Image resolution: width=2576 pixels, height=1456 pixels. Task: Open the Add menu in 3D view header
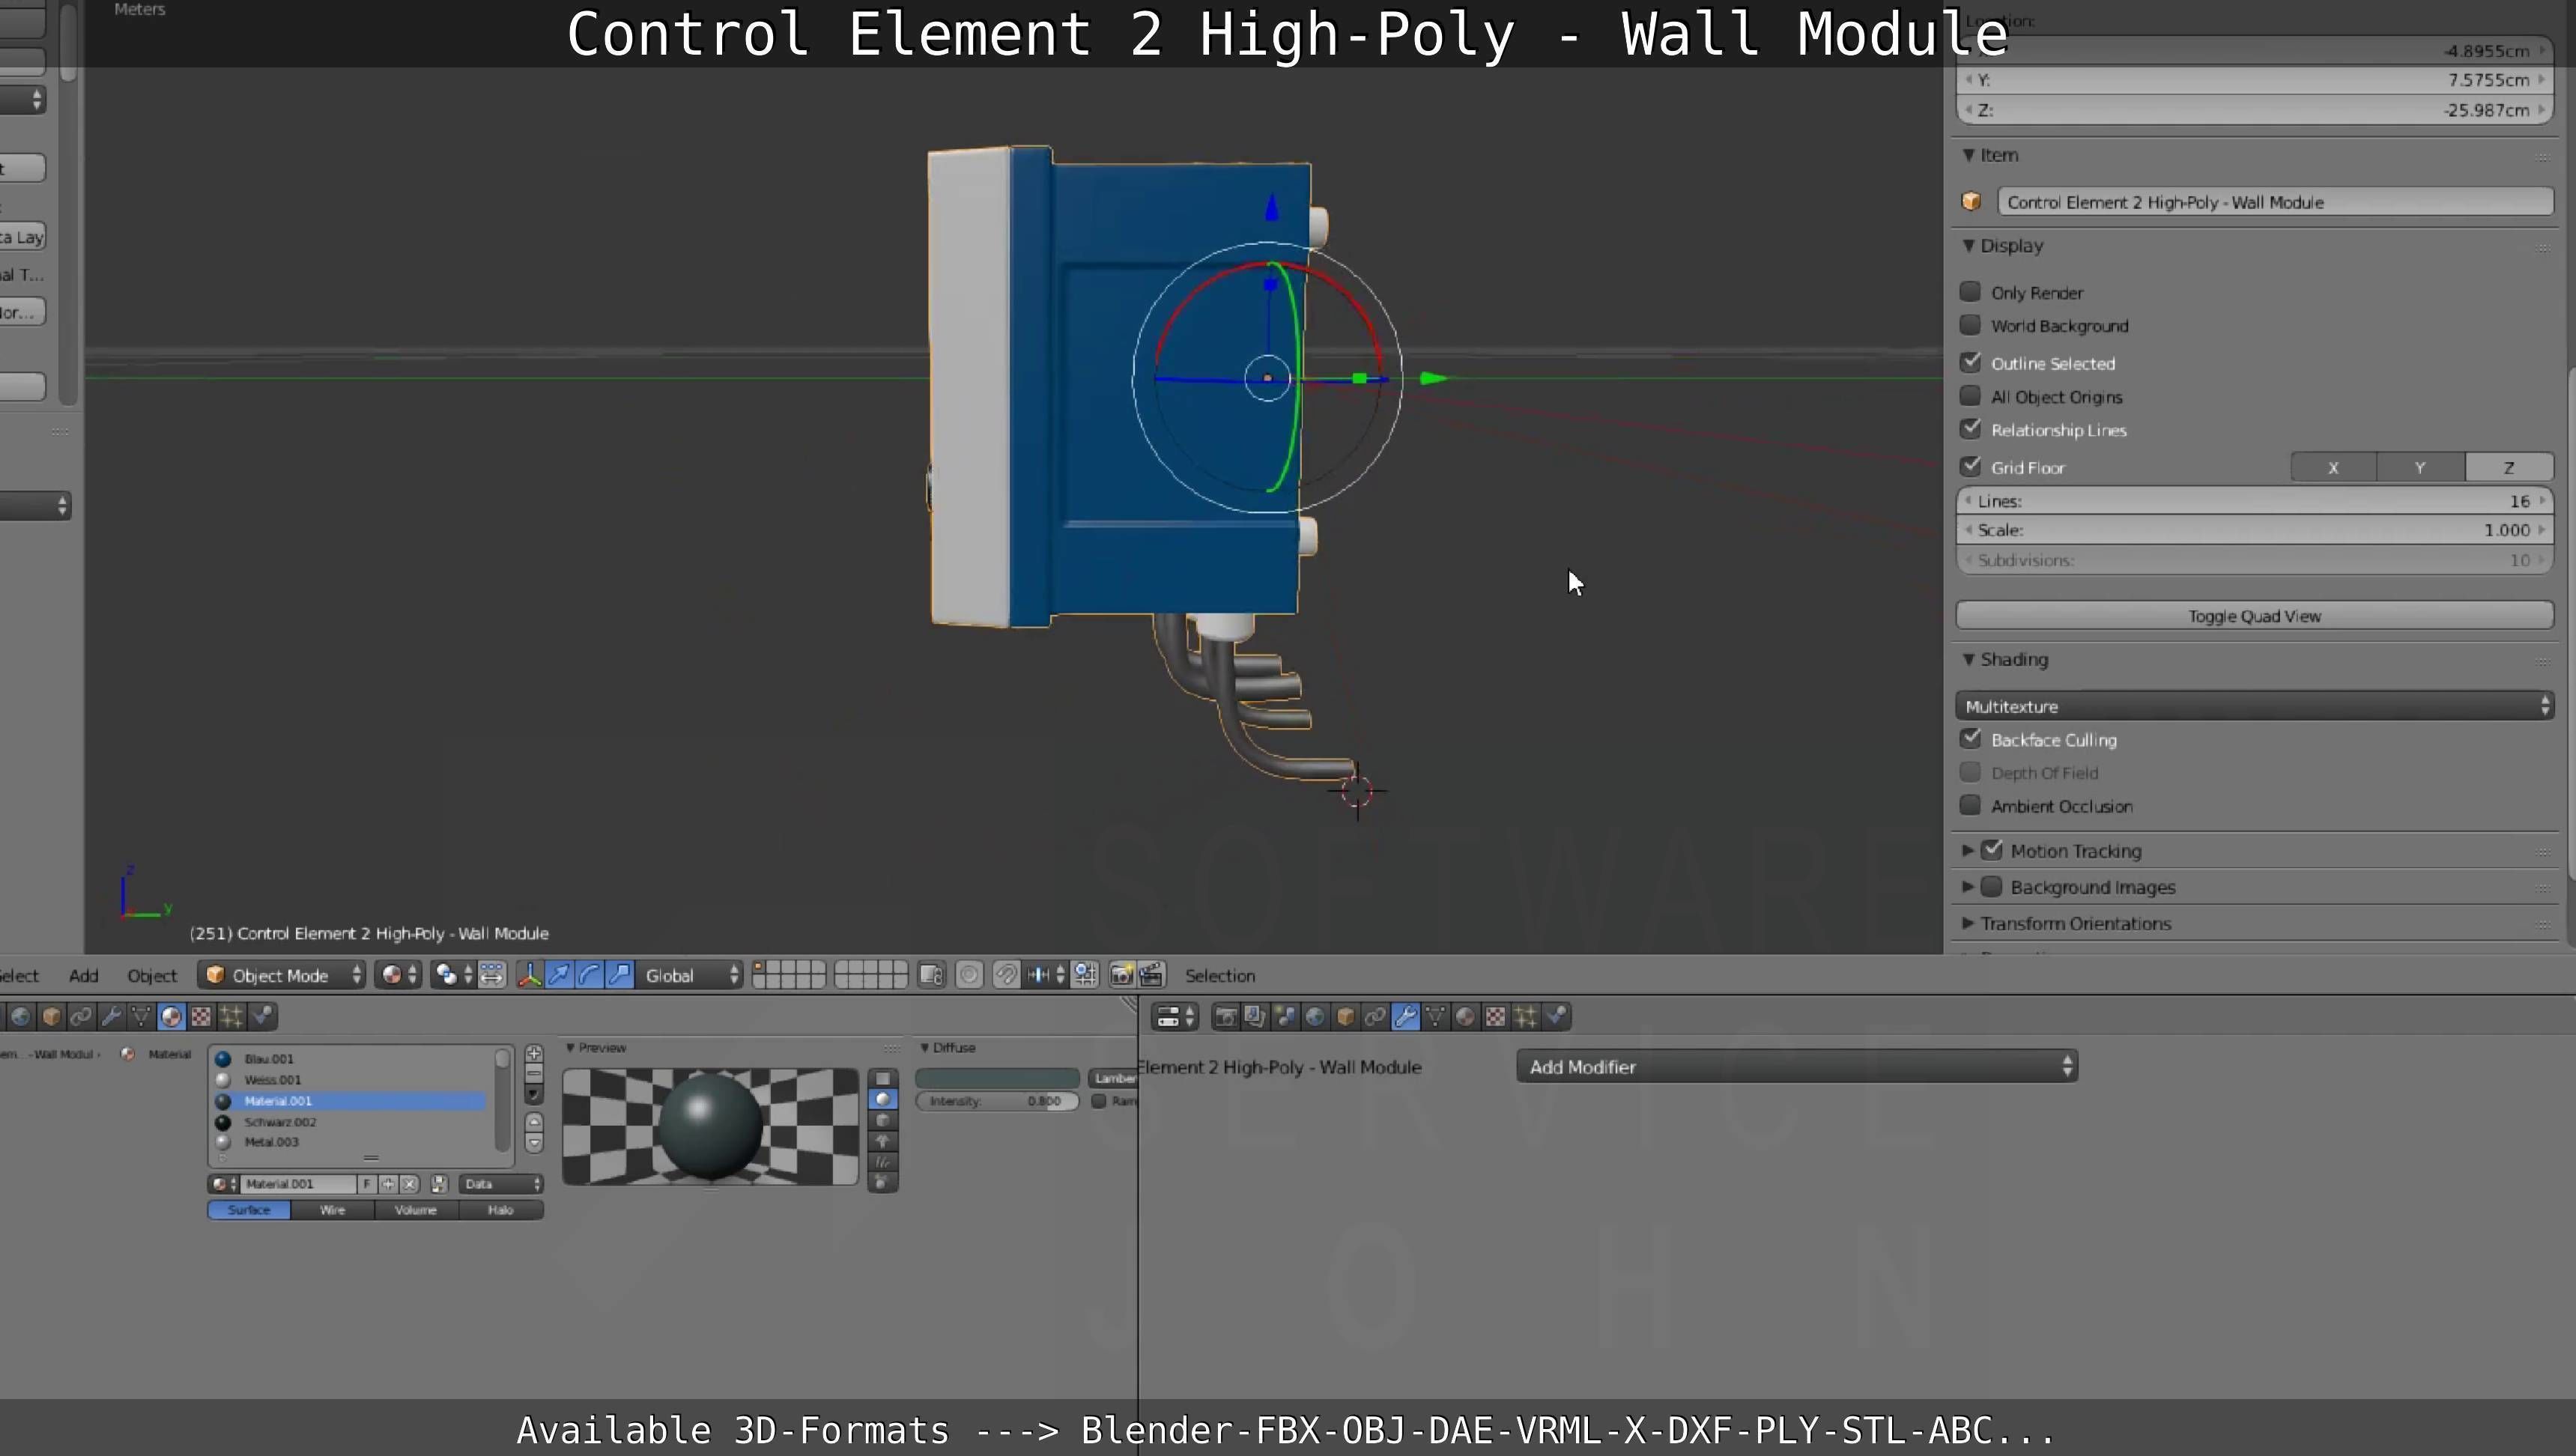pyautogui.click(x=83, y=976)
